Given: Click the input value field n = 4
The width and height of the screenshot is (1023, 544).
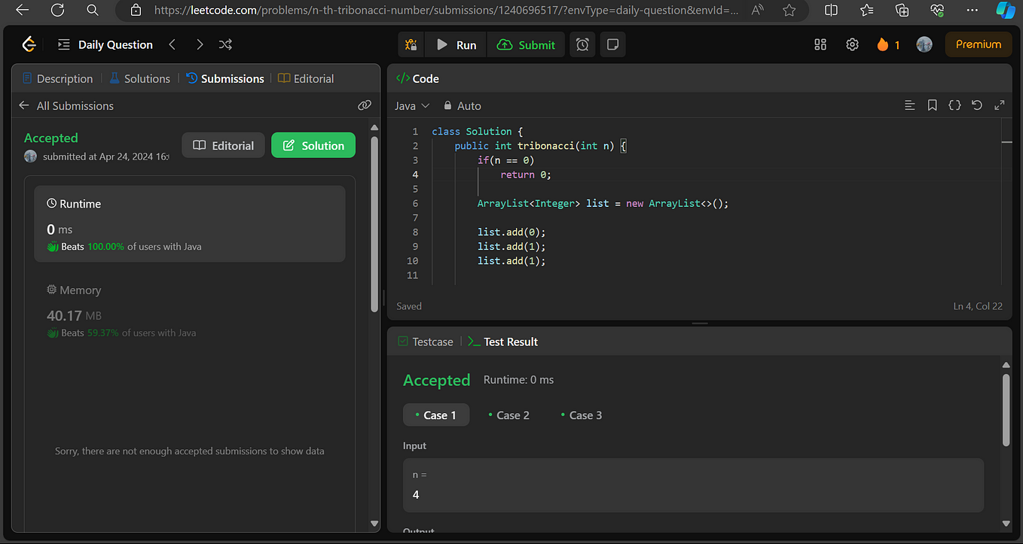Looking at the screenshot, I should pyautogui.click(x=693, y=485).
